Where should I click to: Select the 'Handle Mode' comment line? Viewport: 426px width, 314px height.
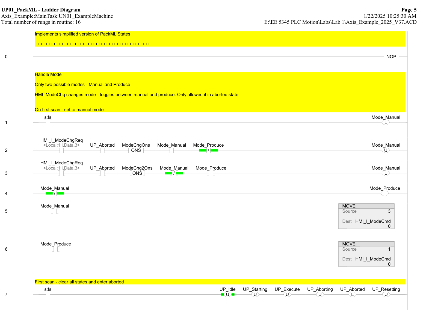tap(48, 75)
